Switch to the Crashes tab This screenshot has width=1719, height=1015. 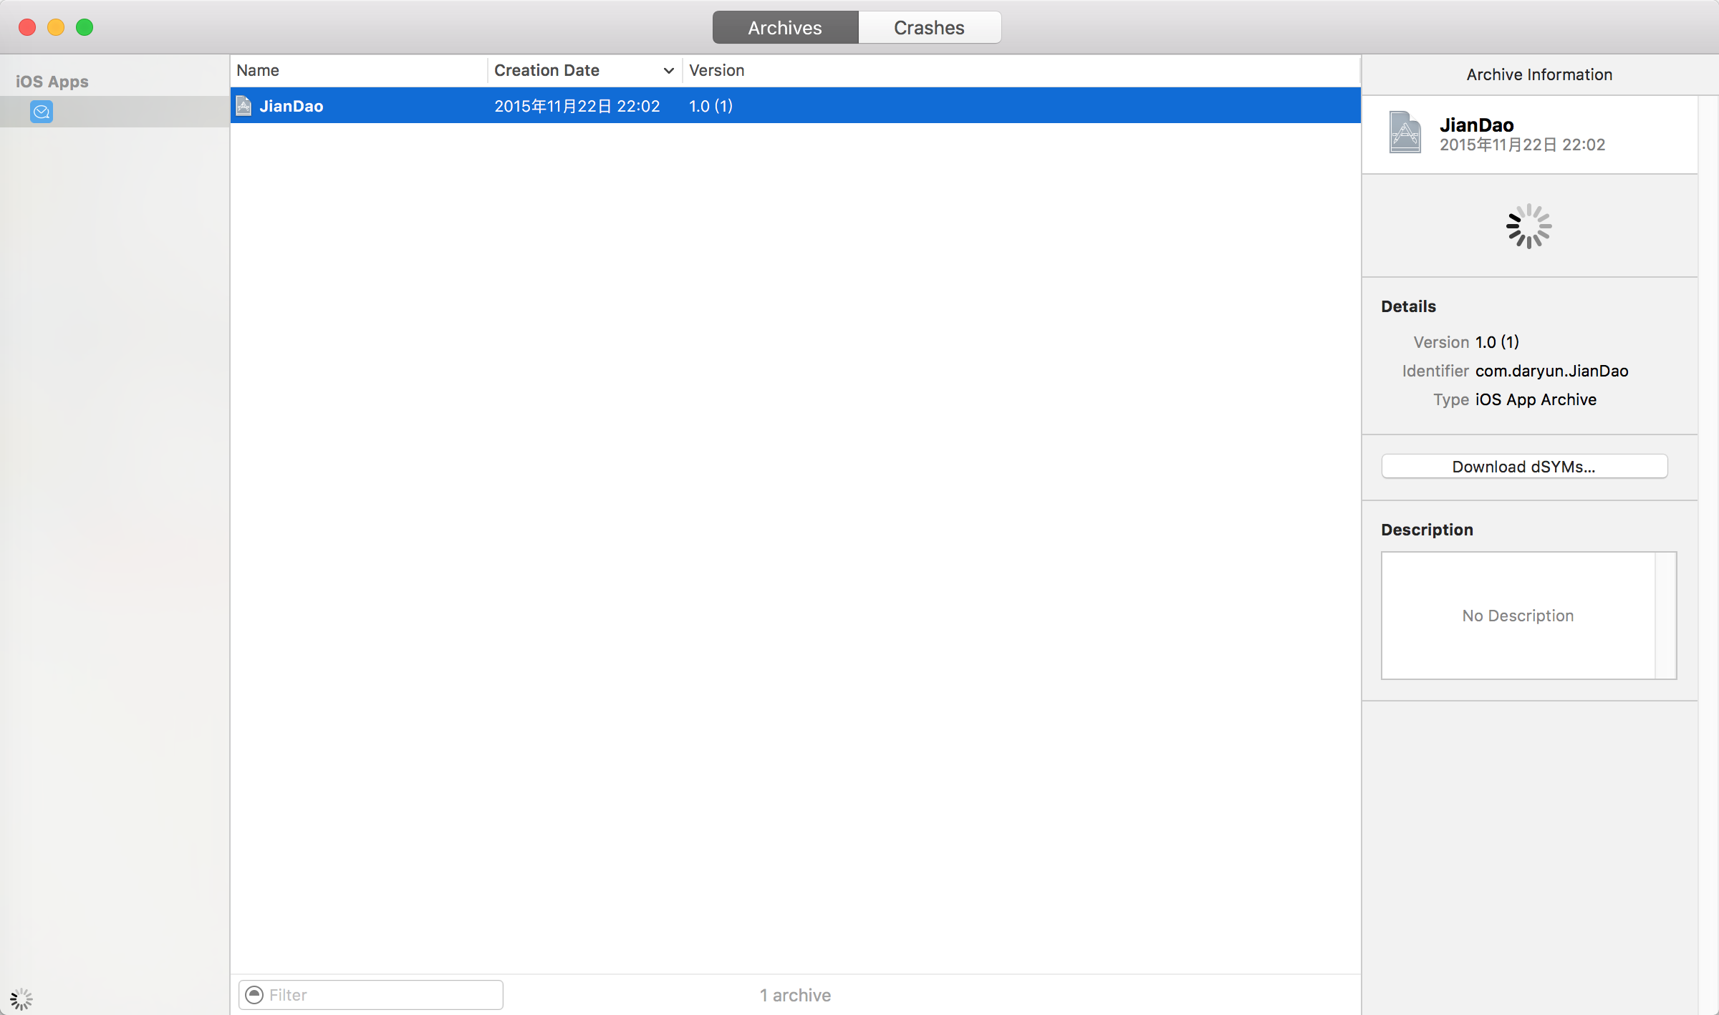click(x=929, y=27)
